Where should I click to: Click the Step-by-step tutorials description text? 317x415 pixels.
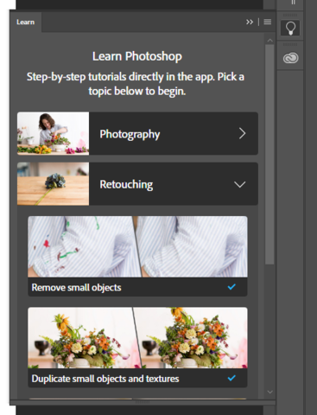(136, 84)
